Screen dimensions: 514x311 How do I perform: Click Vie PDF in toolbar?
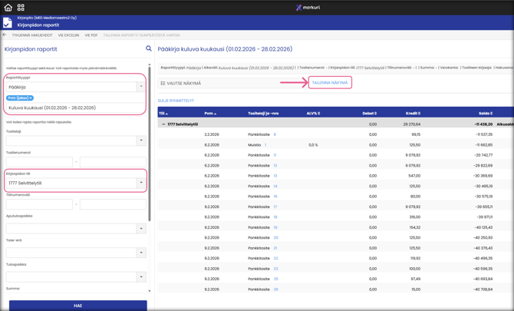(91, 35)
